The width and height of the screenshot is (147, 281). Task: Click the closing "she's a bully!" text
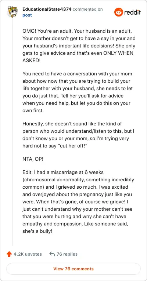click(37, 231)
